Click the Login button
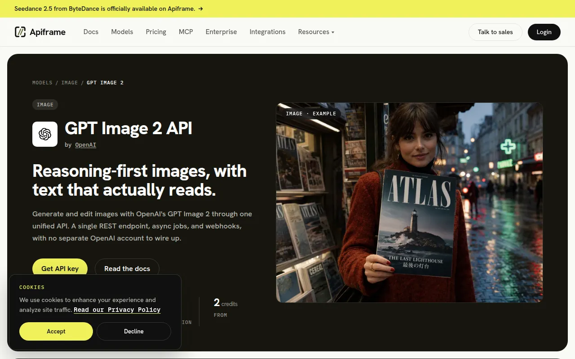Image resolution: width=575 pixels, height=359 pixels. [x=544, y=32]
